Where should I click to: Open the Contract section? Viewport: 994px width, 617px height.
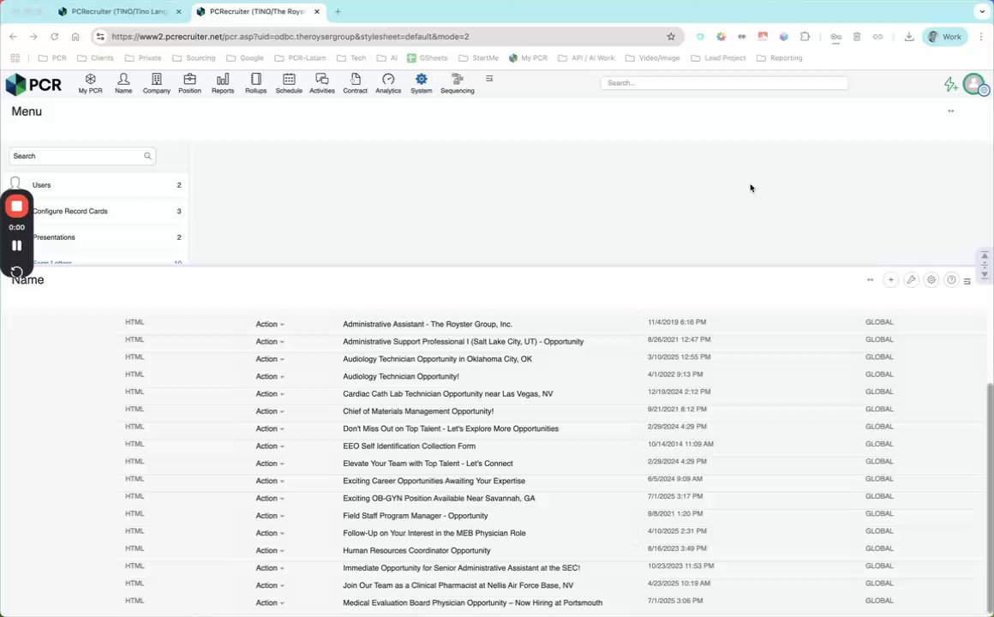355,83
